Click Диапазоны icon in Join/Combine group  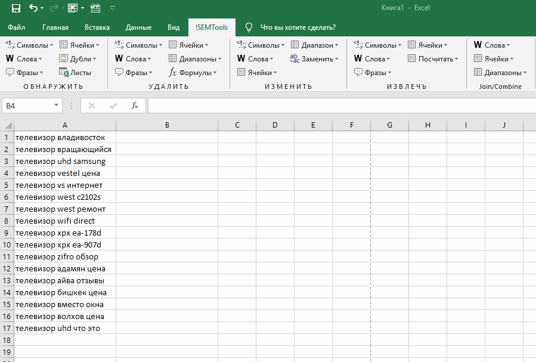tap(478, 72)
